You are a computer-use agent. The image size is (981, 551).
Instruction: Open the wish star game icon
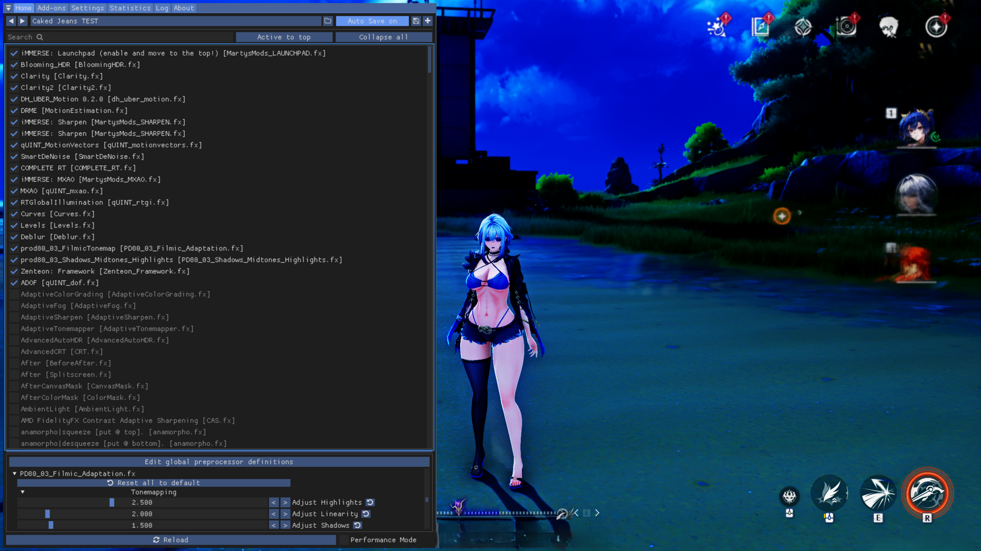(x=718, y=26)
